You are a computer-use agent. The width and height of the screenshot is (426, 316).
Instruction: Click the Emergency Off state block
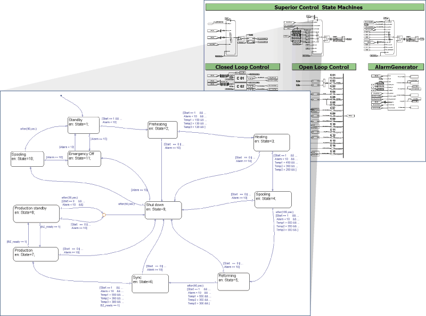[84, 159]
